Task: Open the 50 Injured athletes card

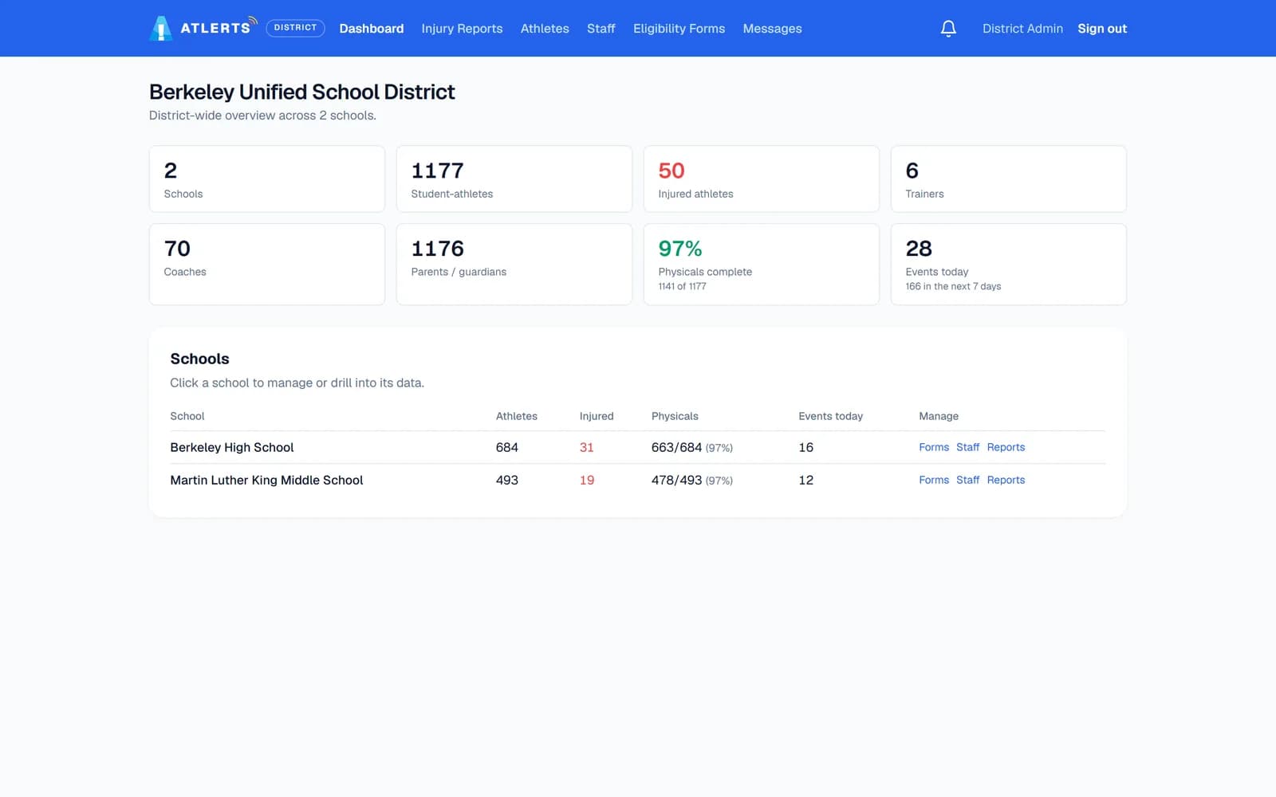Action: click(762, 179)
